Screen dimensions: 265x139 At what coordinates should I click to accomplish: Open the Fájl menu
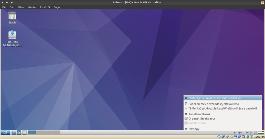[x=4, y=7]
